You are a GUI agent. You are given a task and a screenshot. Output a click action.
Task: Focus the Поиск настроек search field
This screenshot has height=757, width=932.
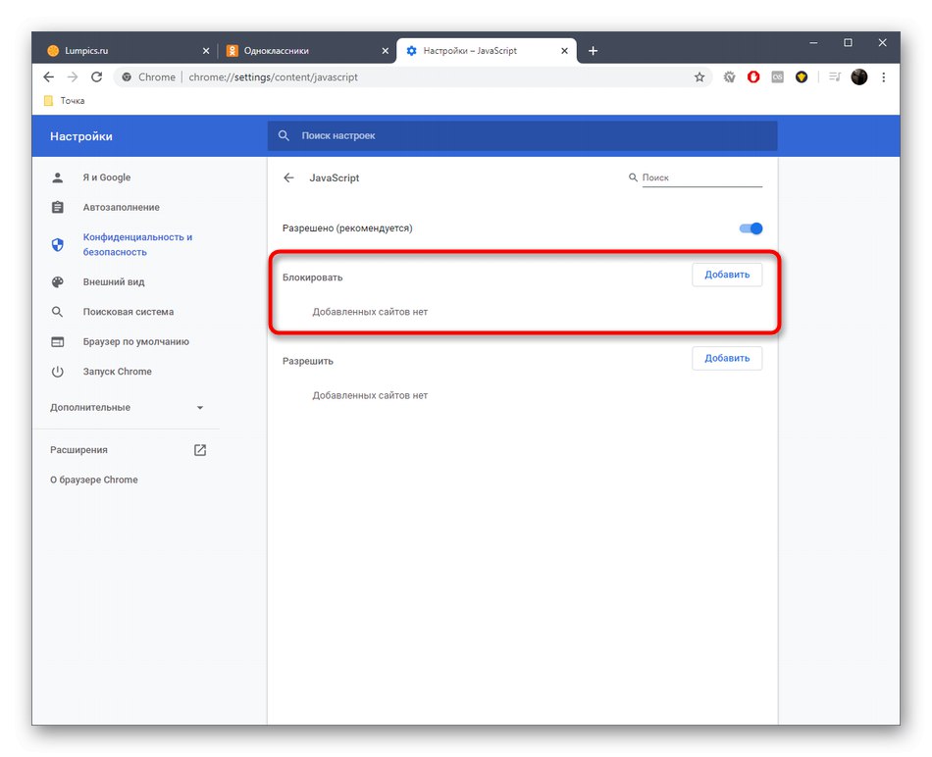pyautogui.click(x=523, y=135)
